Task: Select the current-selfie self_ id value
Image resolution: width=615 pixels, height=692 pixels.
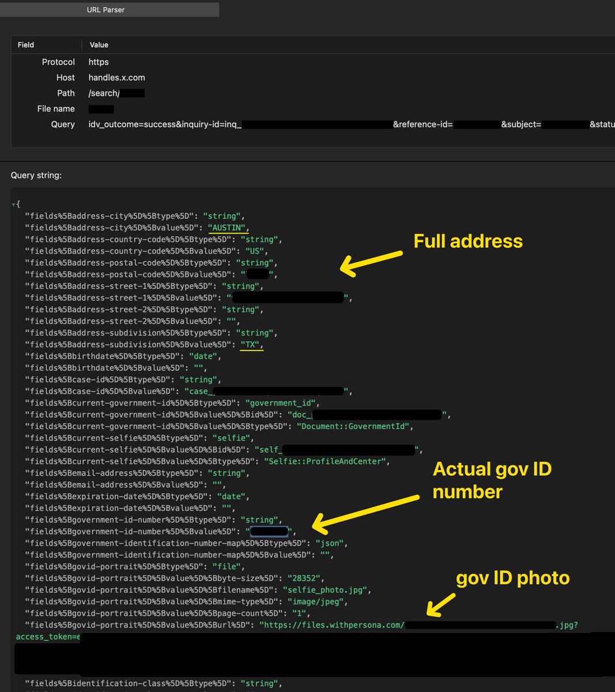Action: (338, 450)
